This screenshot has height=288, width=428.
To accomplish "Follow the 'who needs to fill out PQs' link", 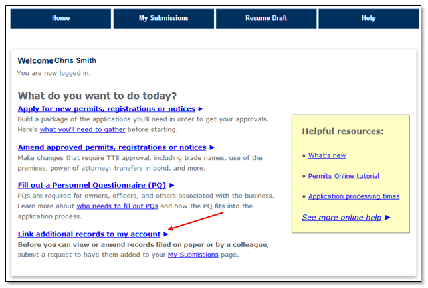I will coord(117,206).
